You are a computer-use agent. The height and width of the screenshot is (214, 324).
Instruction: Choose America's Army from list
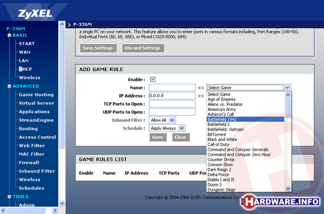tap(246, 109)
